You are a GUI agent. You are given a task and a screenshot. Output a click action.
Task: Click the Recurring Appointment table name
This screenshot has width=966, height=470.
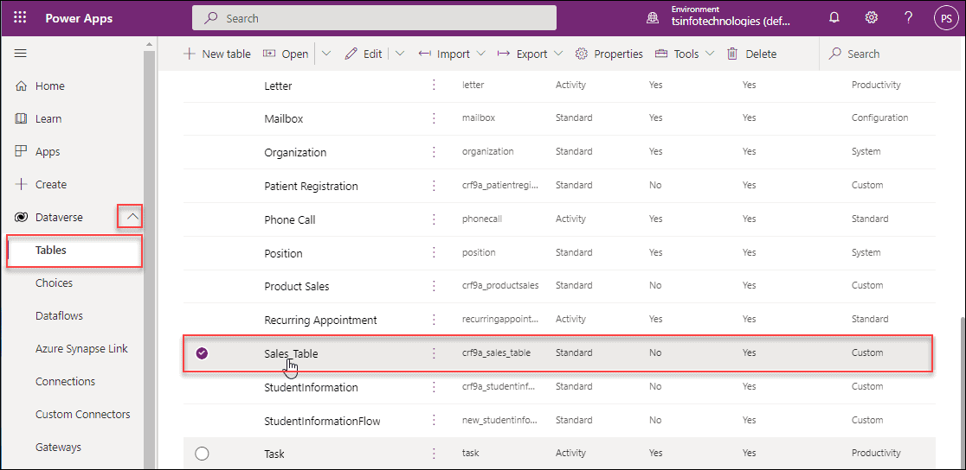point(320,321)
